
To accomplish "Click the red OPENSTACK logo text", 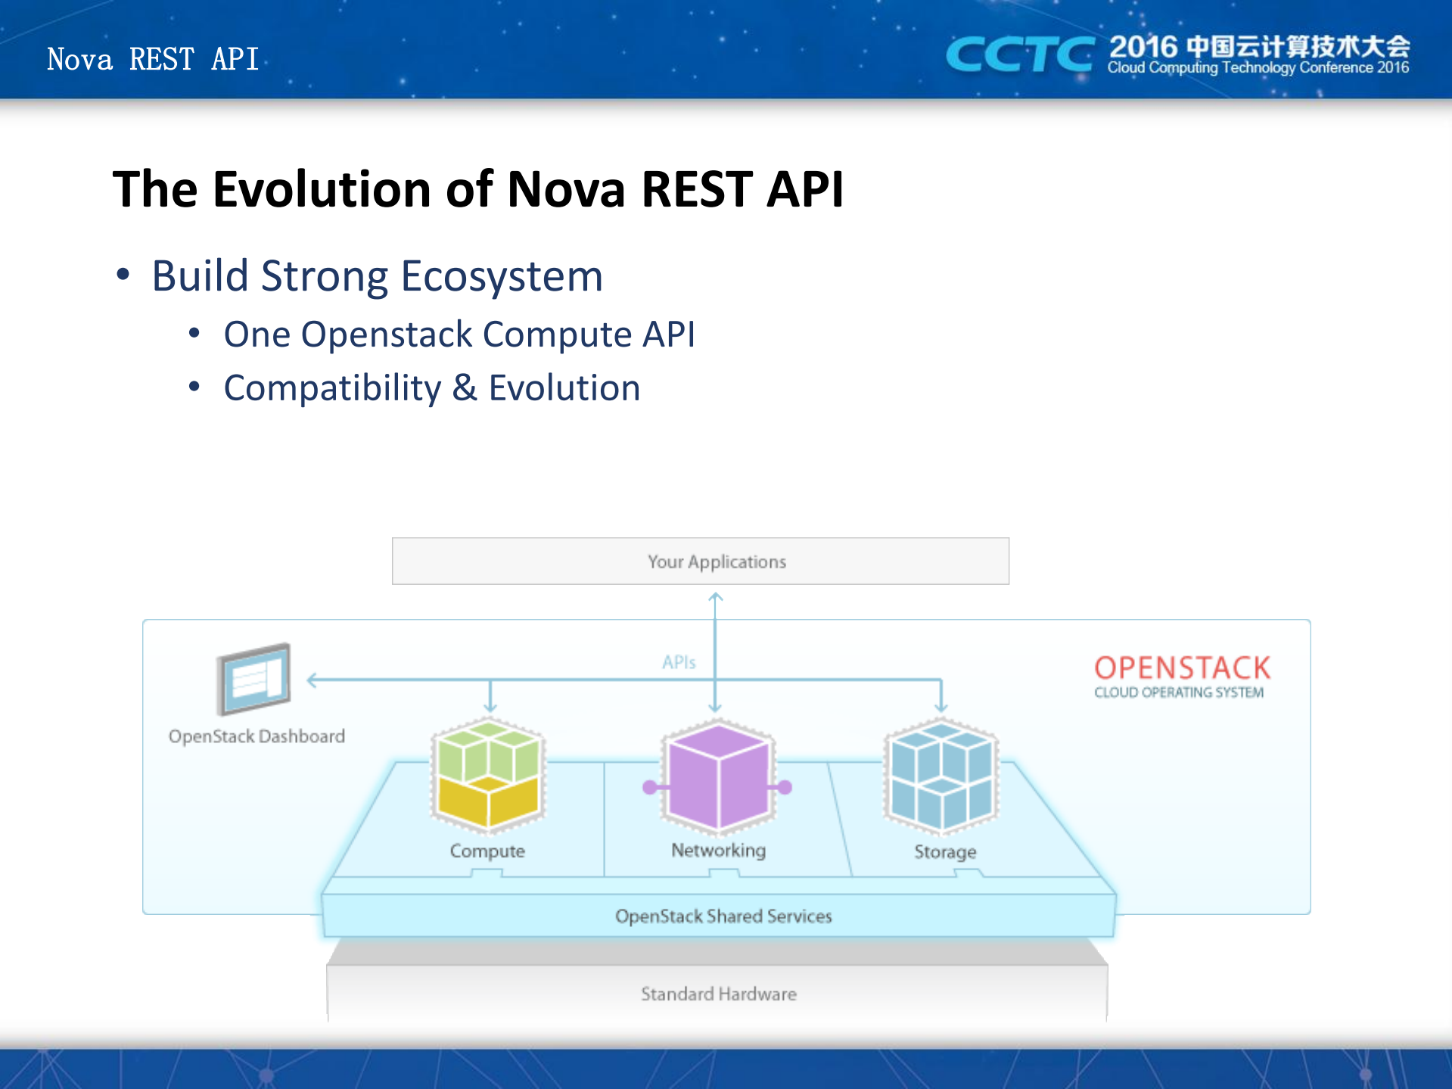I will [x=1182, y=667].
